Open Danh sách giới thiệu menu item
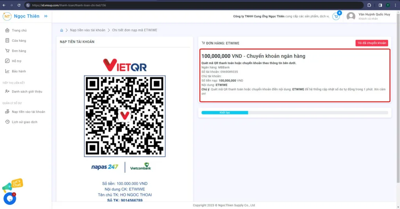The height and width of the screenshot is (209, 400). point(27,91)
